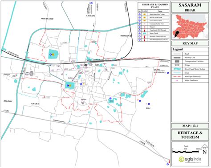This screenshot has width=211, height=168.
Task: Click the Sagar Talab cyan symbol in heritage table
Action: tap(144, 33)
